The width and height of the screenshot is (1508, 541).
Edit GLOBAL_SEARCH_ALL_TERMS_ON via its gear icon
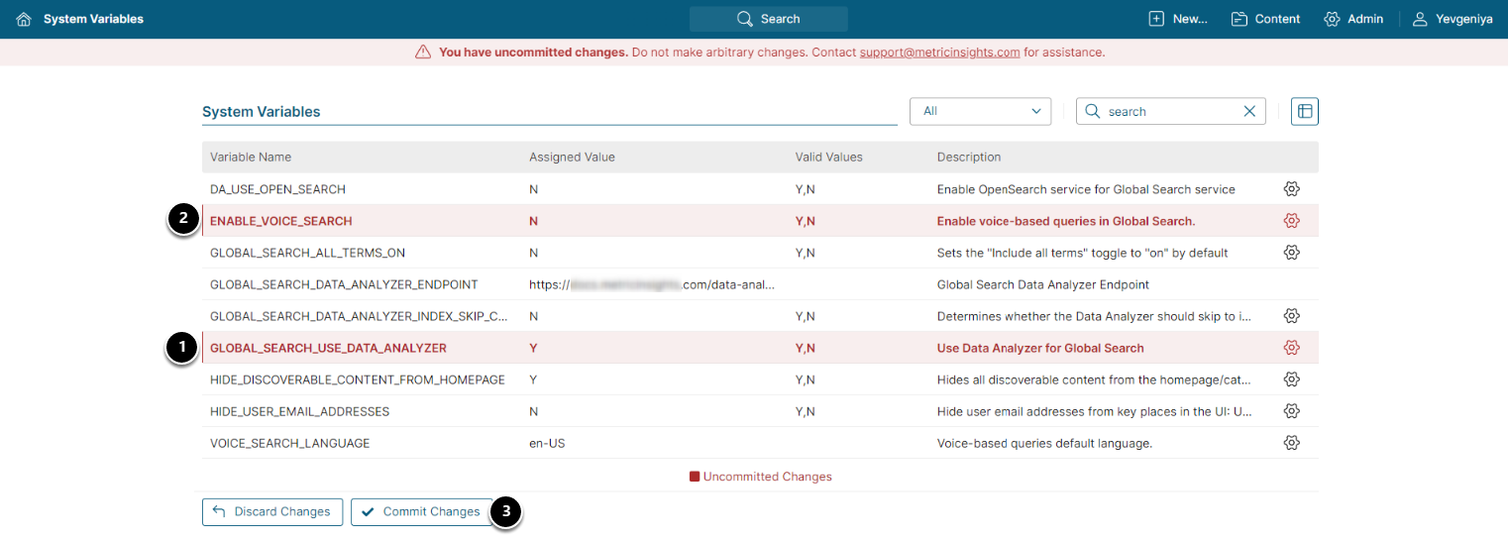tap(1291, 253)
